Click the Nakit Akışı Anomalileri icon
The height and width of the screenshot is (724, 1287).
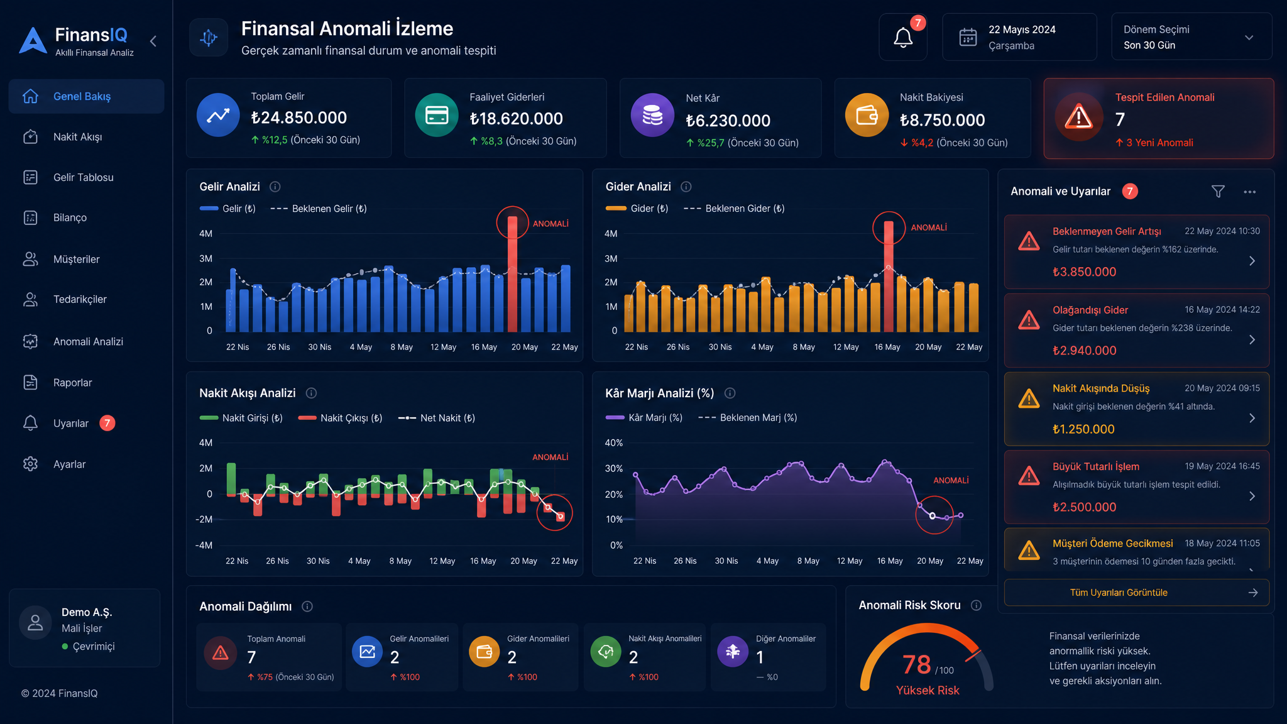coord(606,652)
